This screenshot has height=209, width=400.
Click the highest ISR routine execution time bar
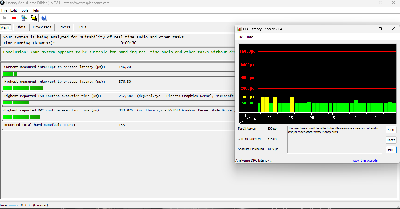click(119, 102)
